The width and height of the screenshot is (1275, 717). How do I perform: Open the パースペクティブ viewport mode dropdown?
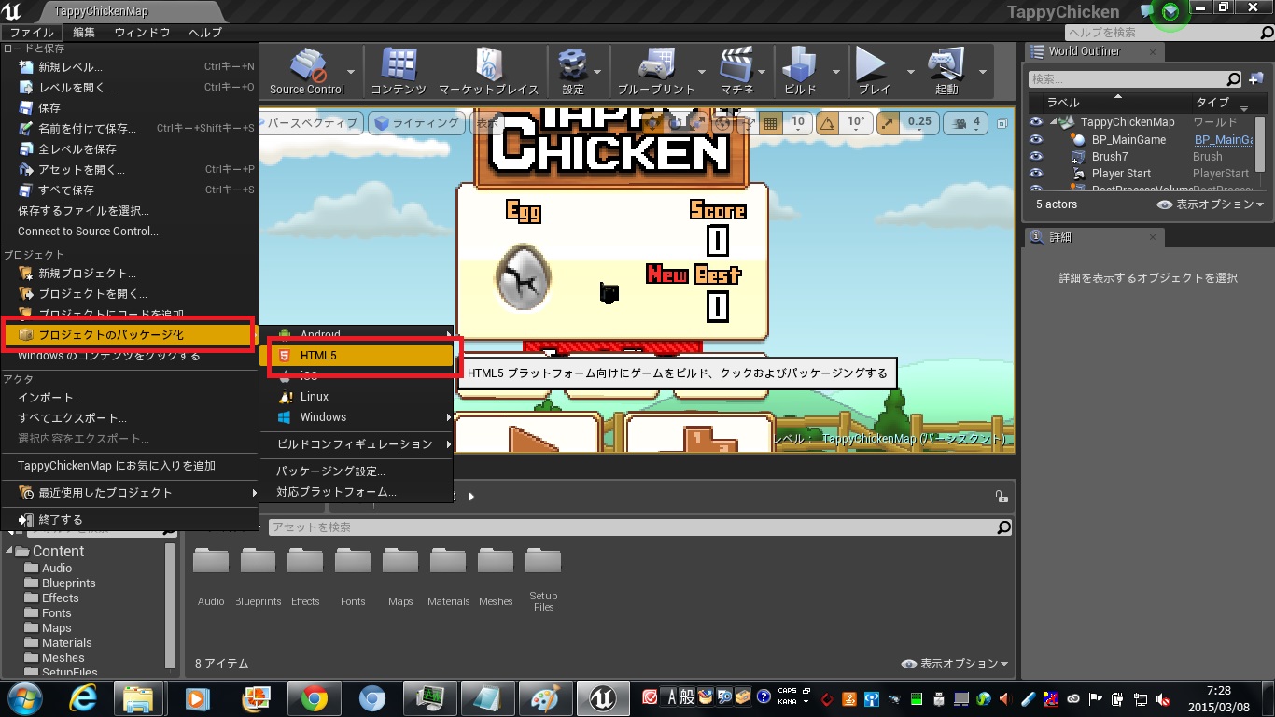coord(314,121)
